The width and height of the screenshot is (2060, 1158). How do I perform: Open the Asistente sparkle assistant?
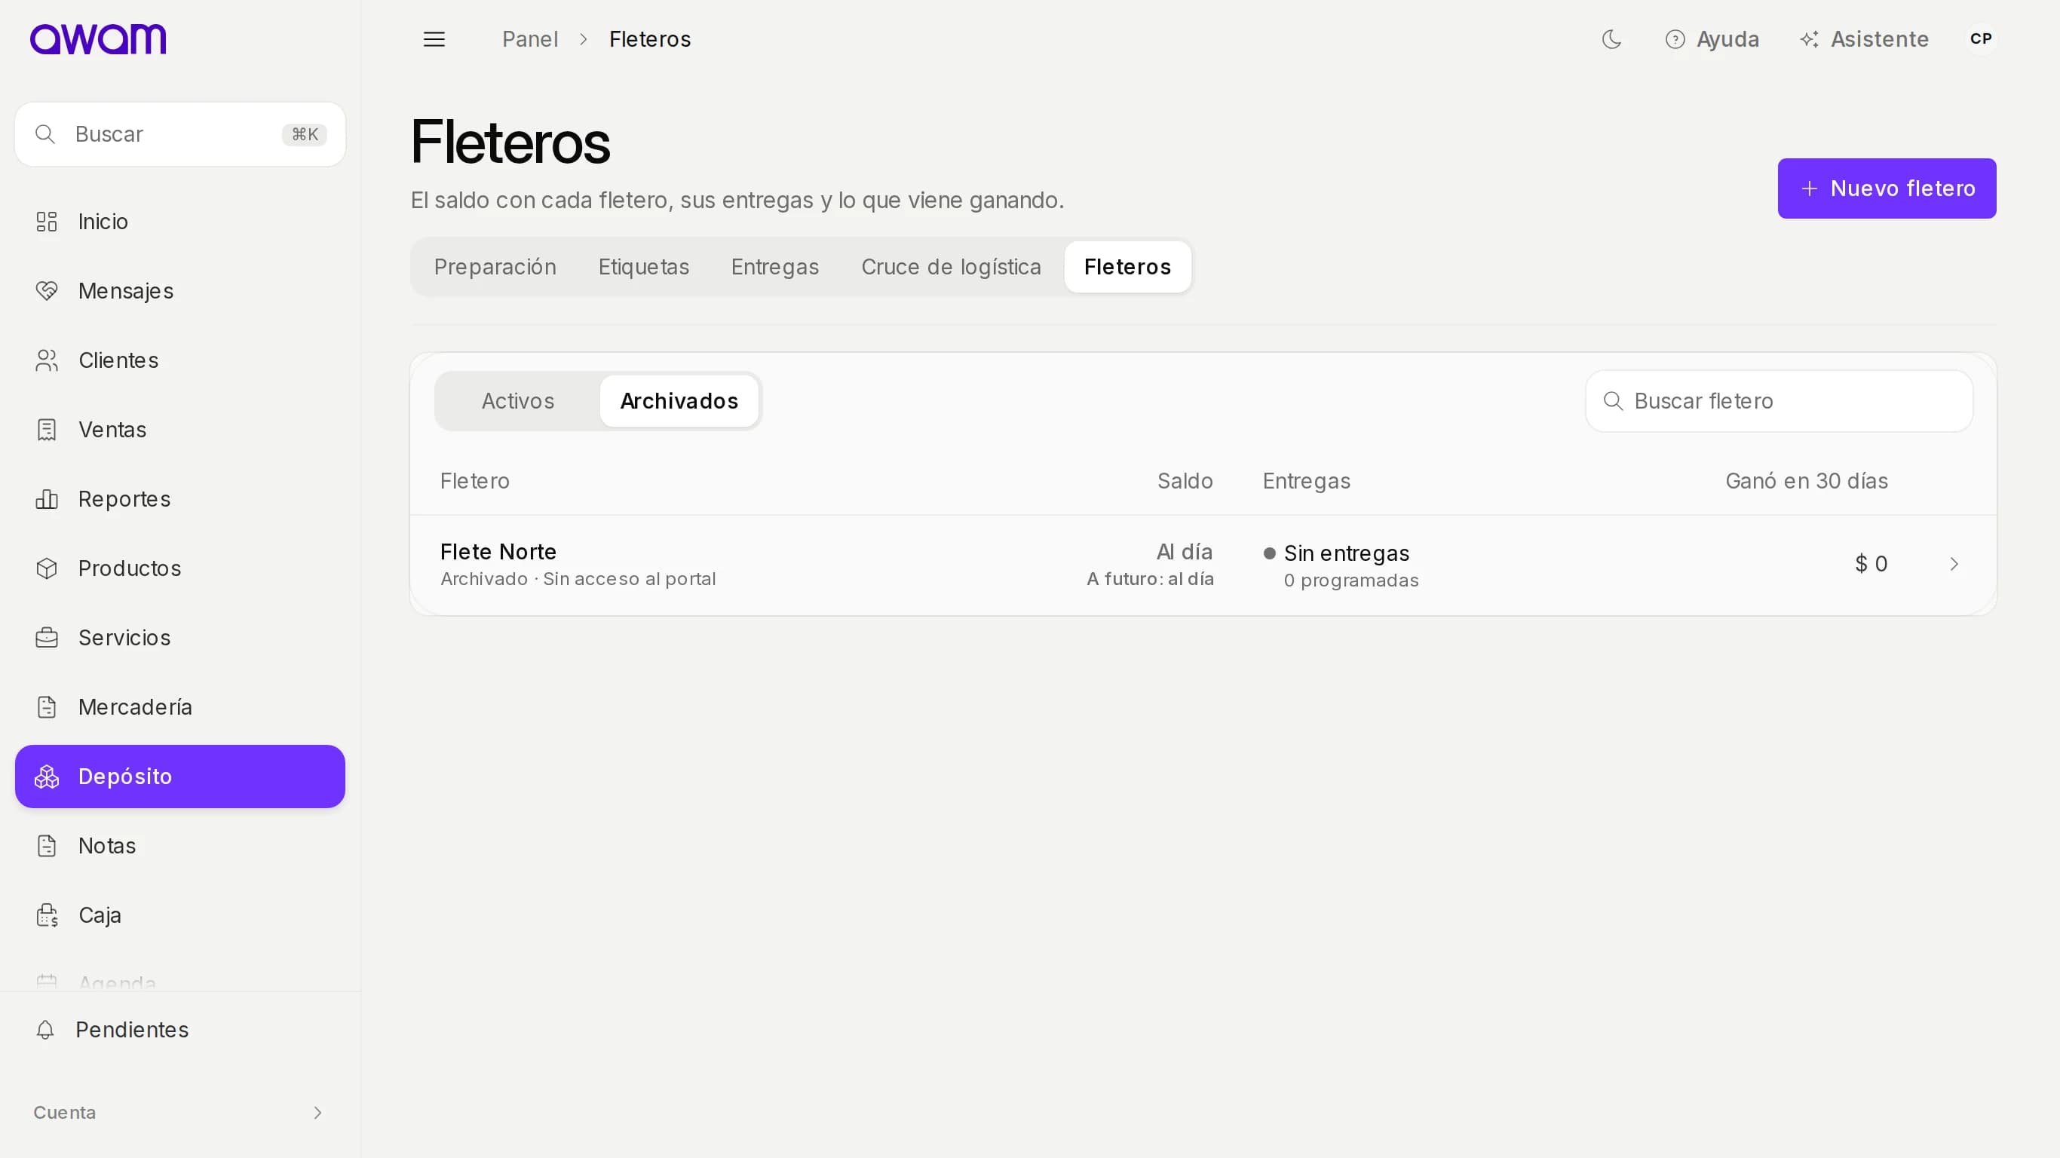point(1864,39)
